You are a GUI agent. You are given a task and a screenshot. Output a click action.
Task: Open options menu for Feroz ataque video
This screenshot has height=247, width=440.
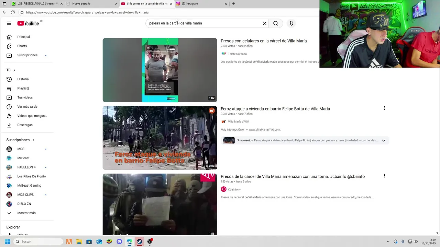(384, 108)
